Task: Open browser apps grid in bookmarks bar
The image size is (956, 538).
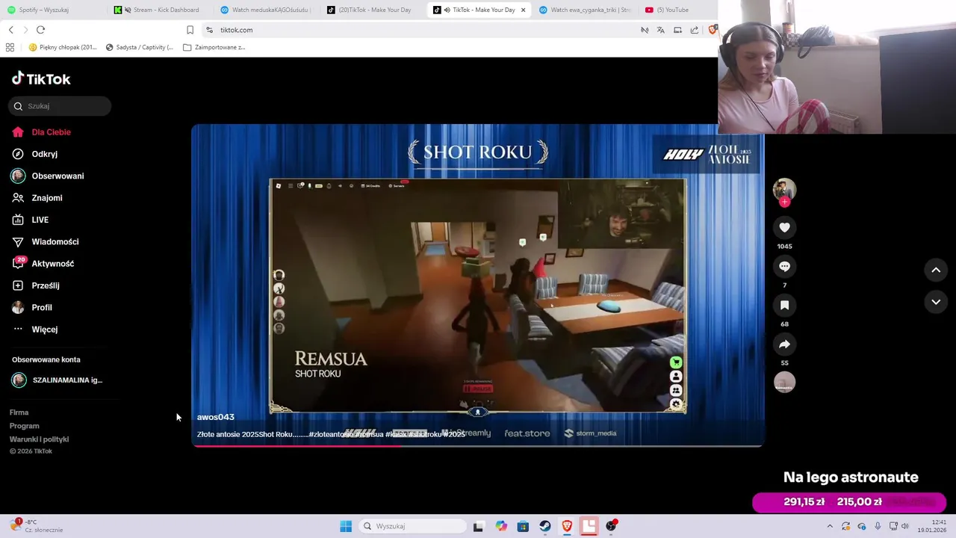Action: coord(10,47)
